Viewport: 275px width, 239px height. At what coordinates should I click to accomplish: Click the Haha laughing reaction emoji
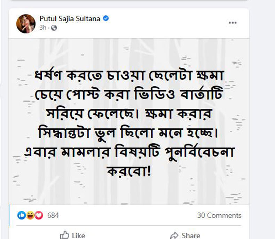(x=31, y=215)
